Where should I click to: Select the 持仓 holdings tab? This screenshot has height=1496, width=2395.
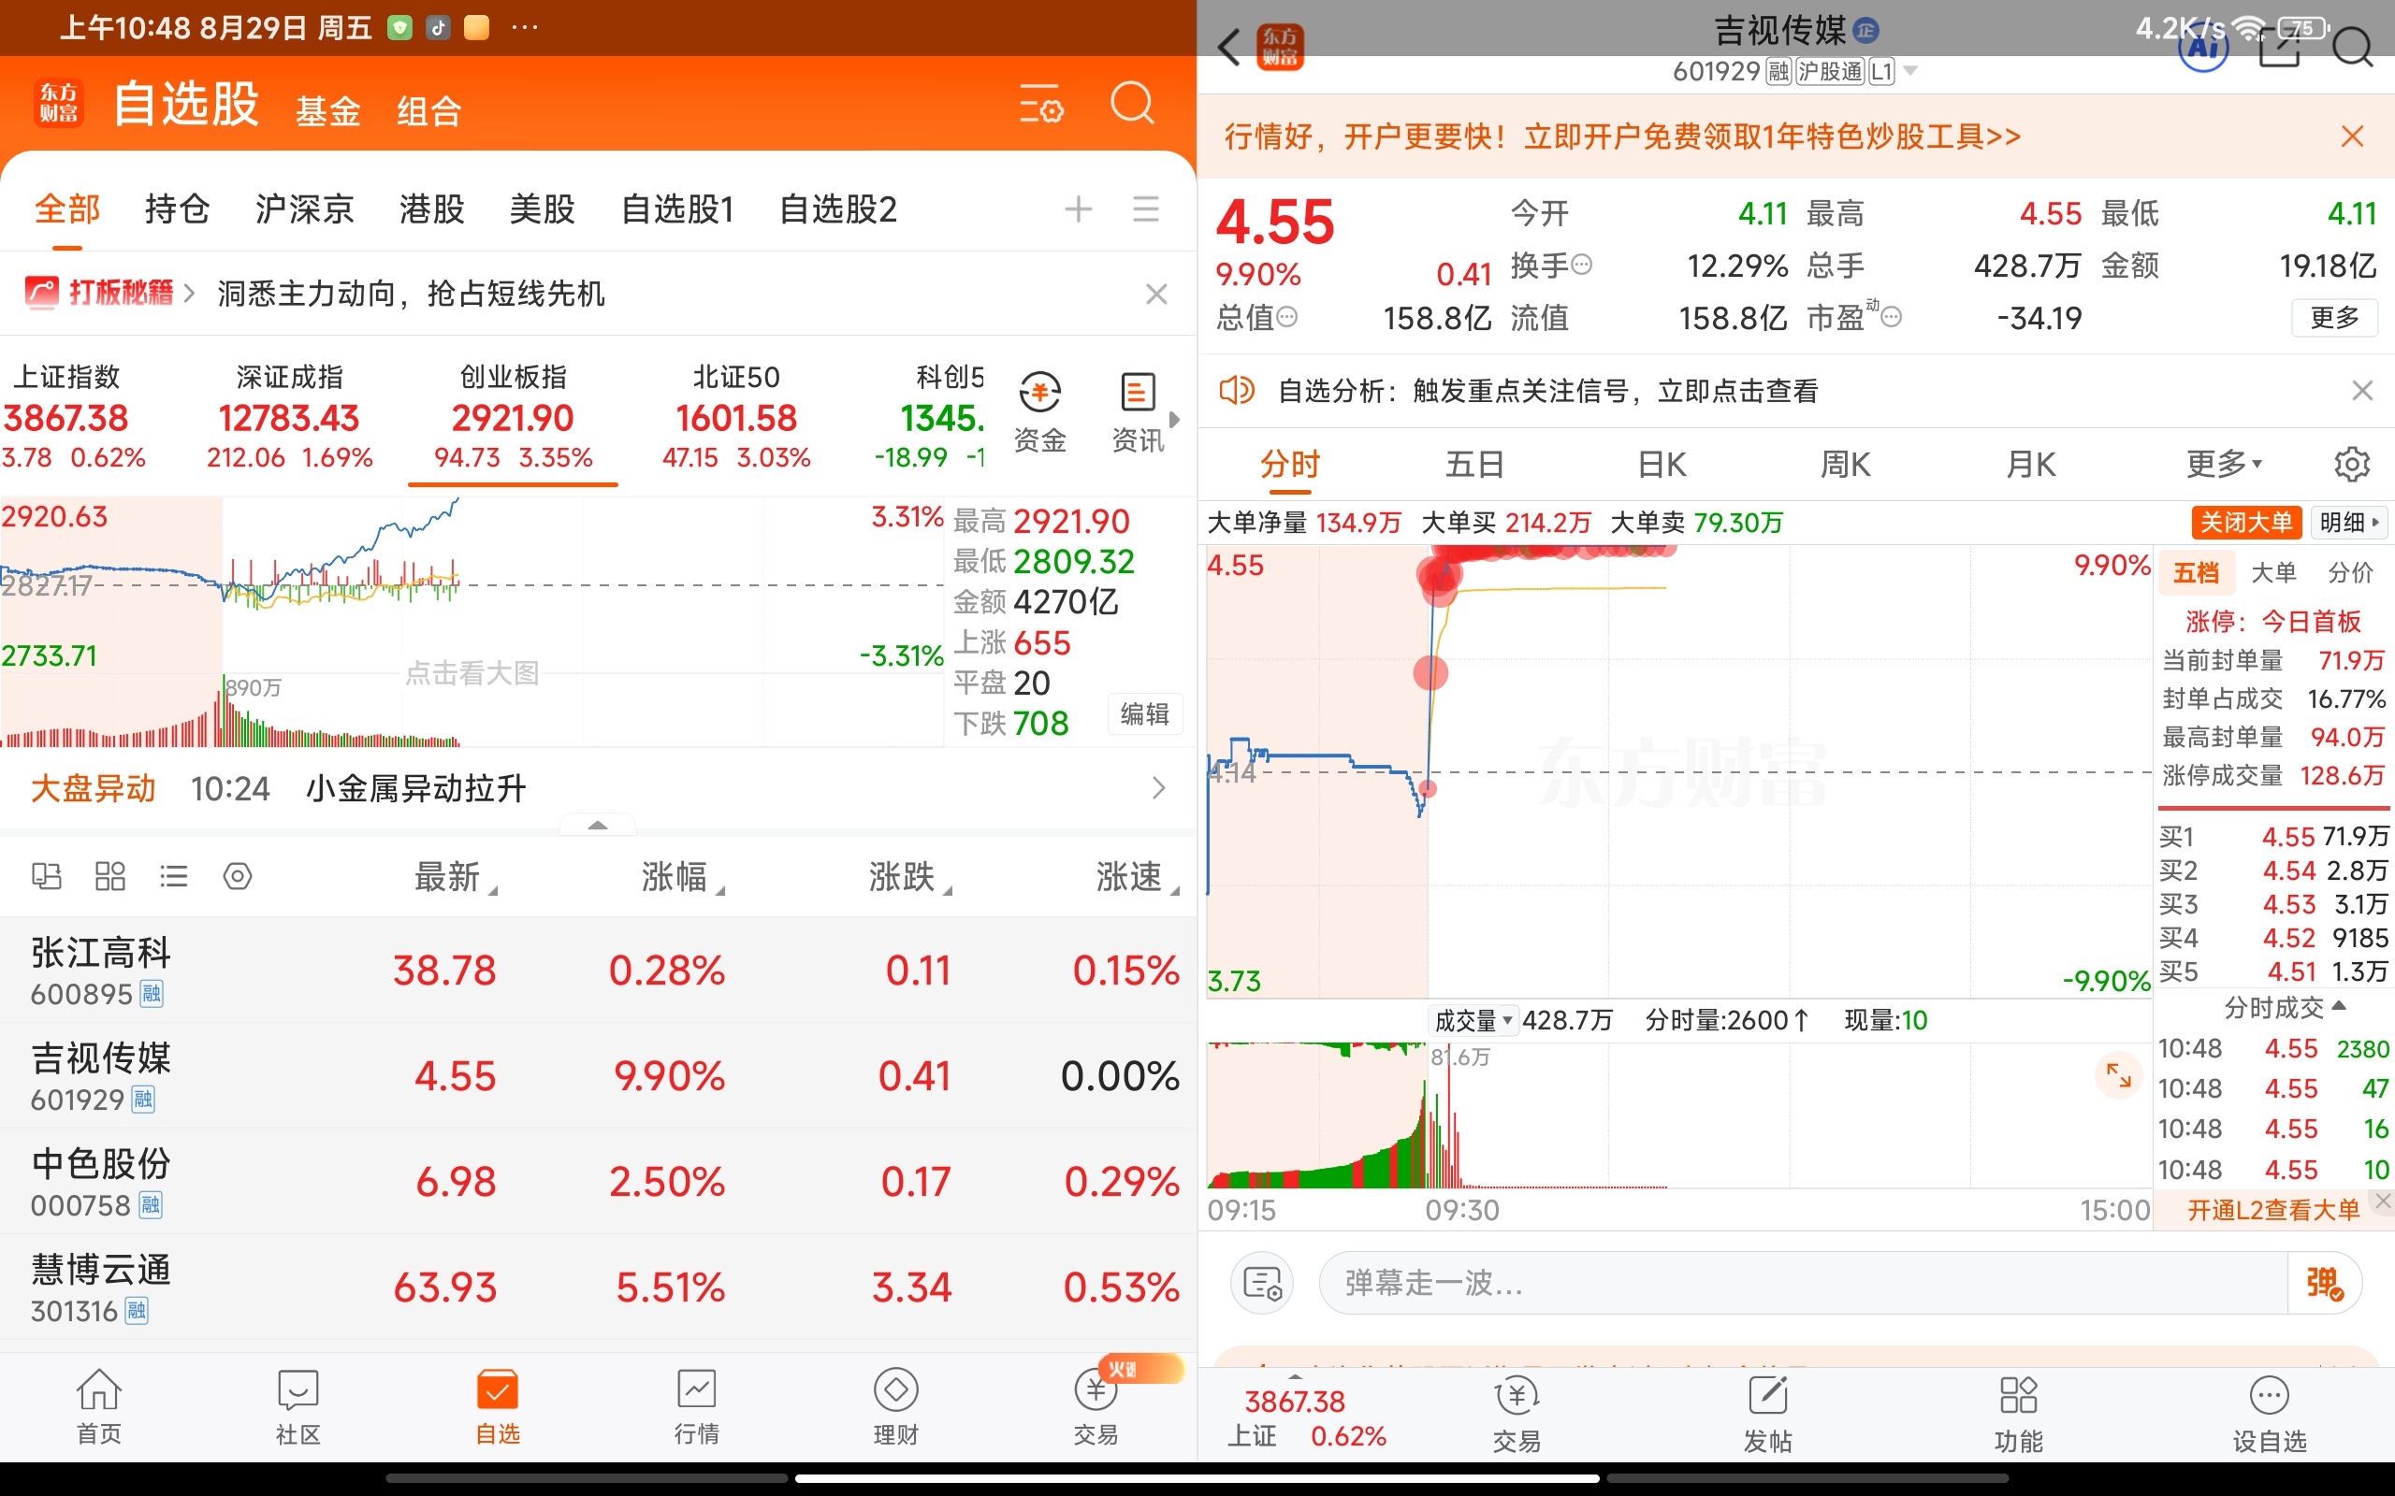pyautogui.click(x=177, y=209)
